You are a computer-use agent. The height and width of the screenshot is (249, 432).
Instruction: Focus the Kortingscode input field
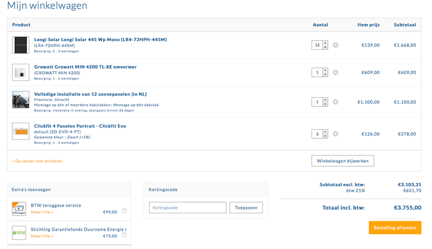(x=187, y=207)
